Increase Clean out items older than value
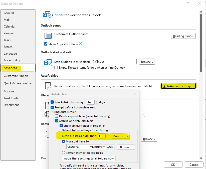The width and height of the screenshot is (206, 169). (x=107, y=135)
